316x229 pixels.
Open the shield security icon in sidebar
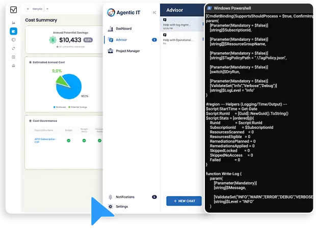click(x=13, y=40)
